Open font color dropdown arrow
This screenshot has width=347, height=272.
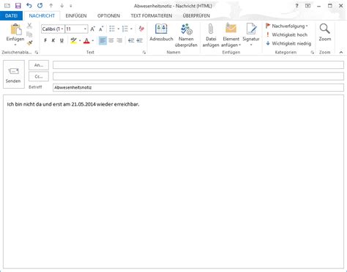[x=93, y=41]
